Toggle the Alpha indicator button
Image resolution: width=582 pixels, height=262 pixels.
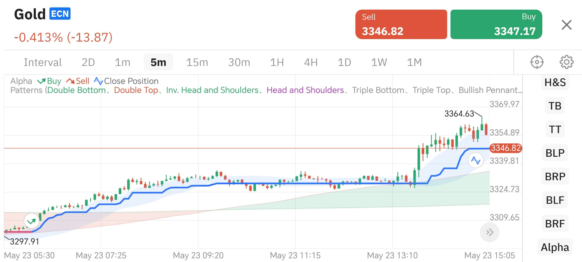click(555, 247)
